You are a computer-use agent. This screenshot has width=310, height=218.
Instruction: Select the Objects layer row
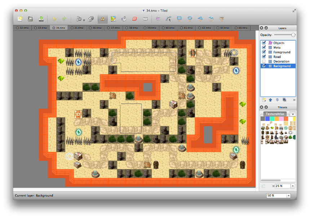click(278, 43)
